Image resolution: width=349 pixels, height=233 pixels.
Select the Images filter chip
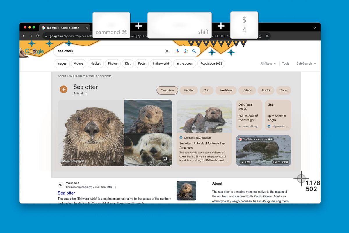(61, 63)
